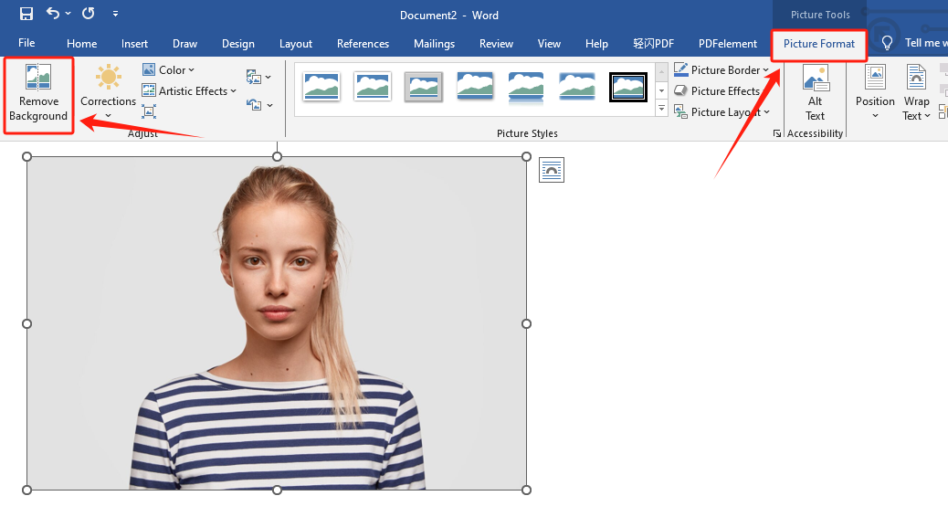Apply the fifth reflected picture style

tap(525, 87)
